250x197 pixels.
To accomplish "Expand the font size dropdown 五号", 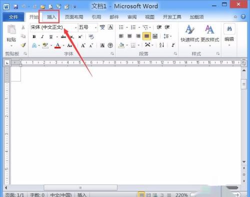I will tap(95, 27).
